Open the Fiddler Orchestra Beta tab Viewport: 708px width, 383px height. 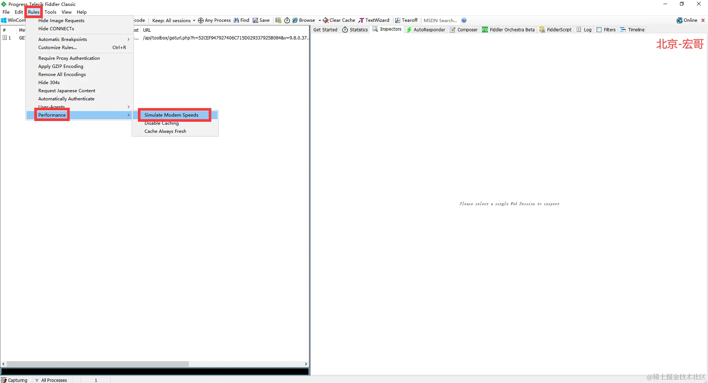[508, 30]
